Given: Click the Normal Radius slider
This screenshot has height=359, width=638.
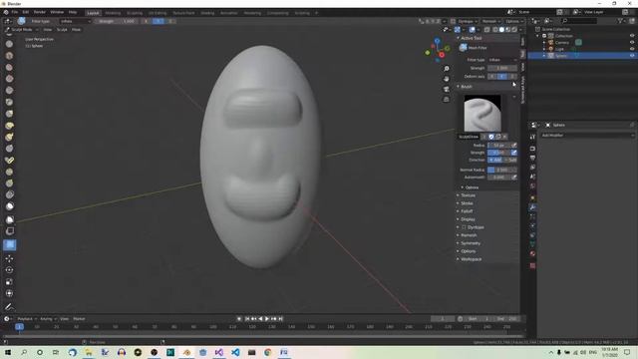Looking at the screenshot, I should coord(502,170).
